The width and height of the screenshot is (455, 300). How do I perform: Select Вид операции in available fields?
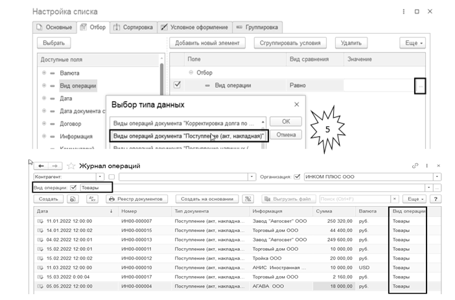pos(78,86)
